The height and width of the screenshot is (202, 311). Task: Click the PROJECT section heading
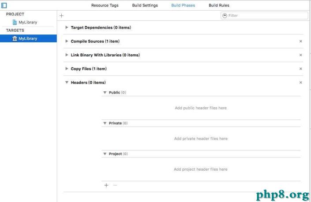click(15, 14)
